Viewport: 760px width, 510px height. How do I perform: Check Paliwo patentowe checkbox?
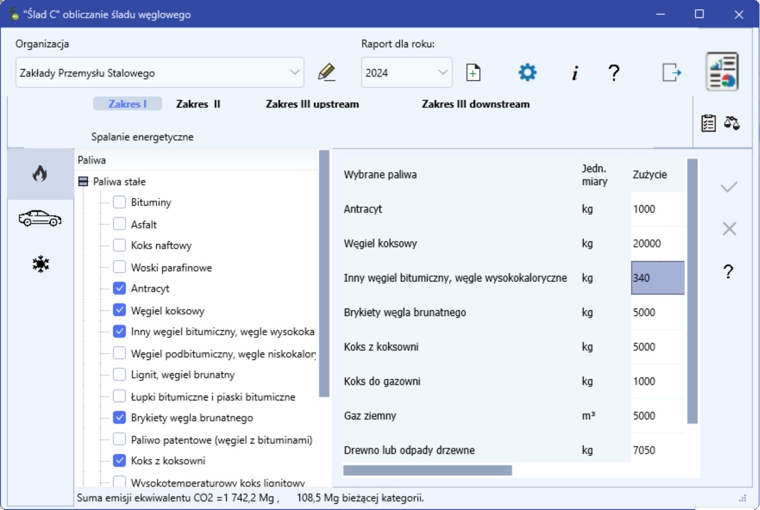coord(119,439)
